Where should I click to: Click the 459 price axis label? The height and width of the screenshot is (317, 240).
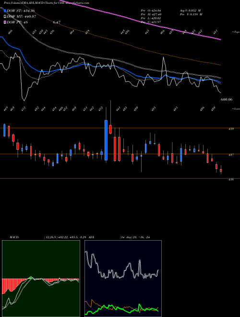pos(231,129)
